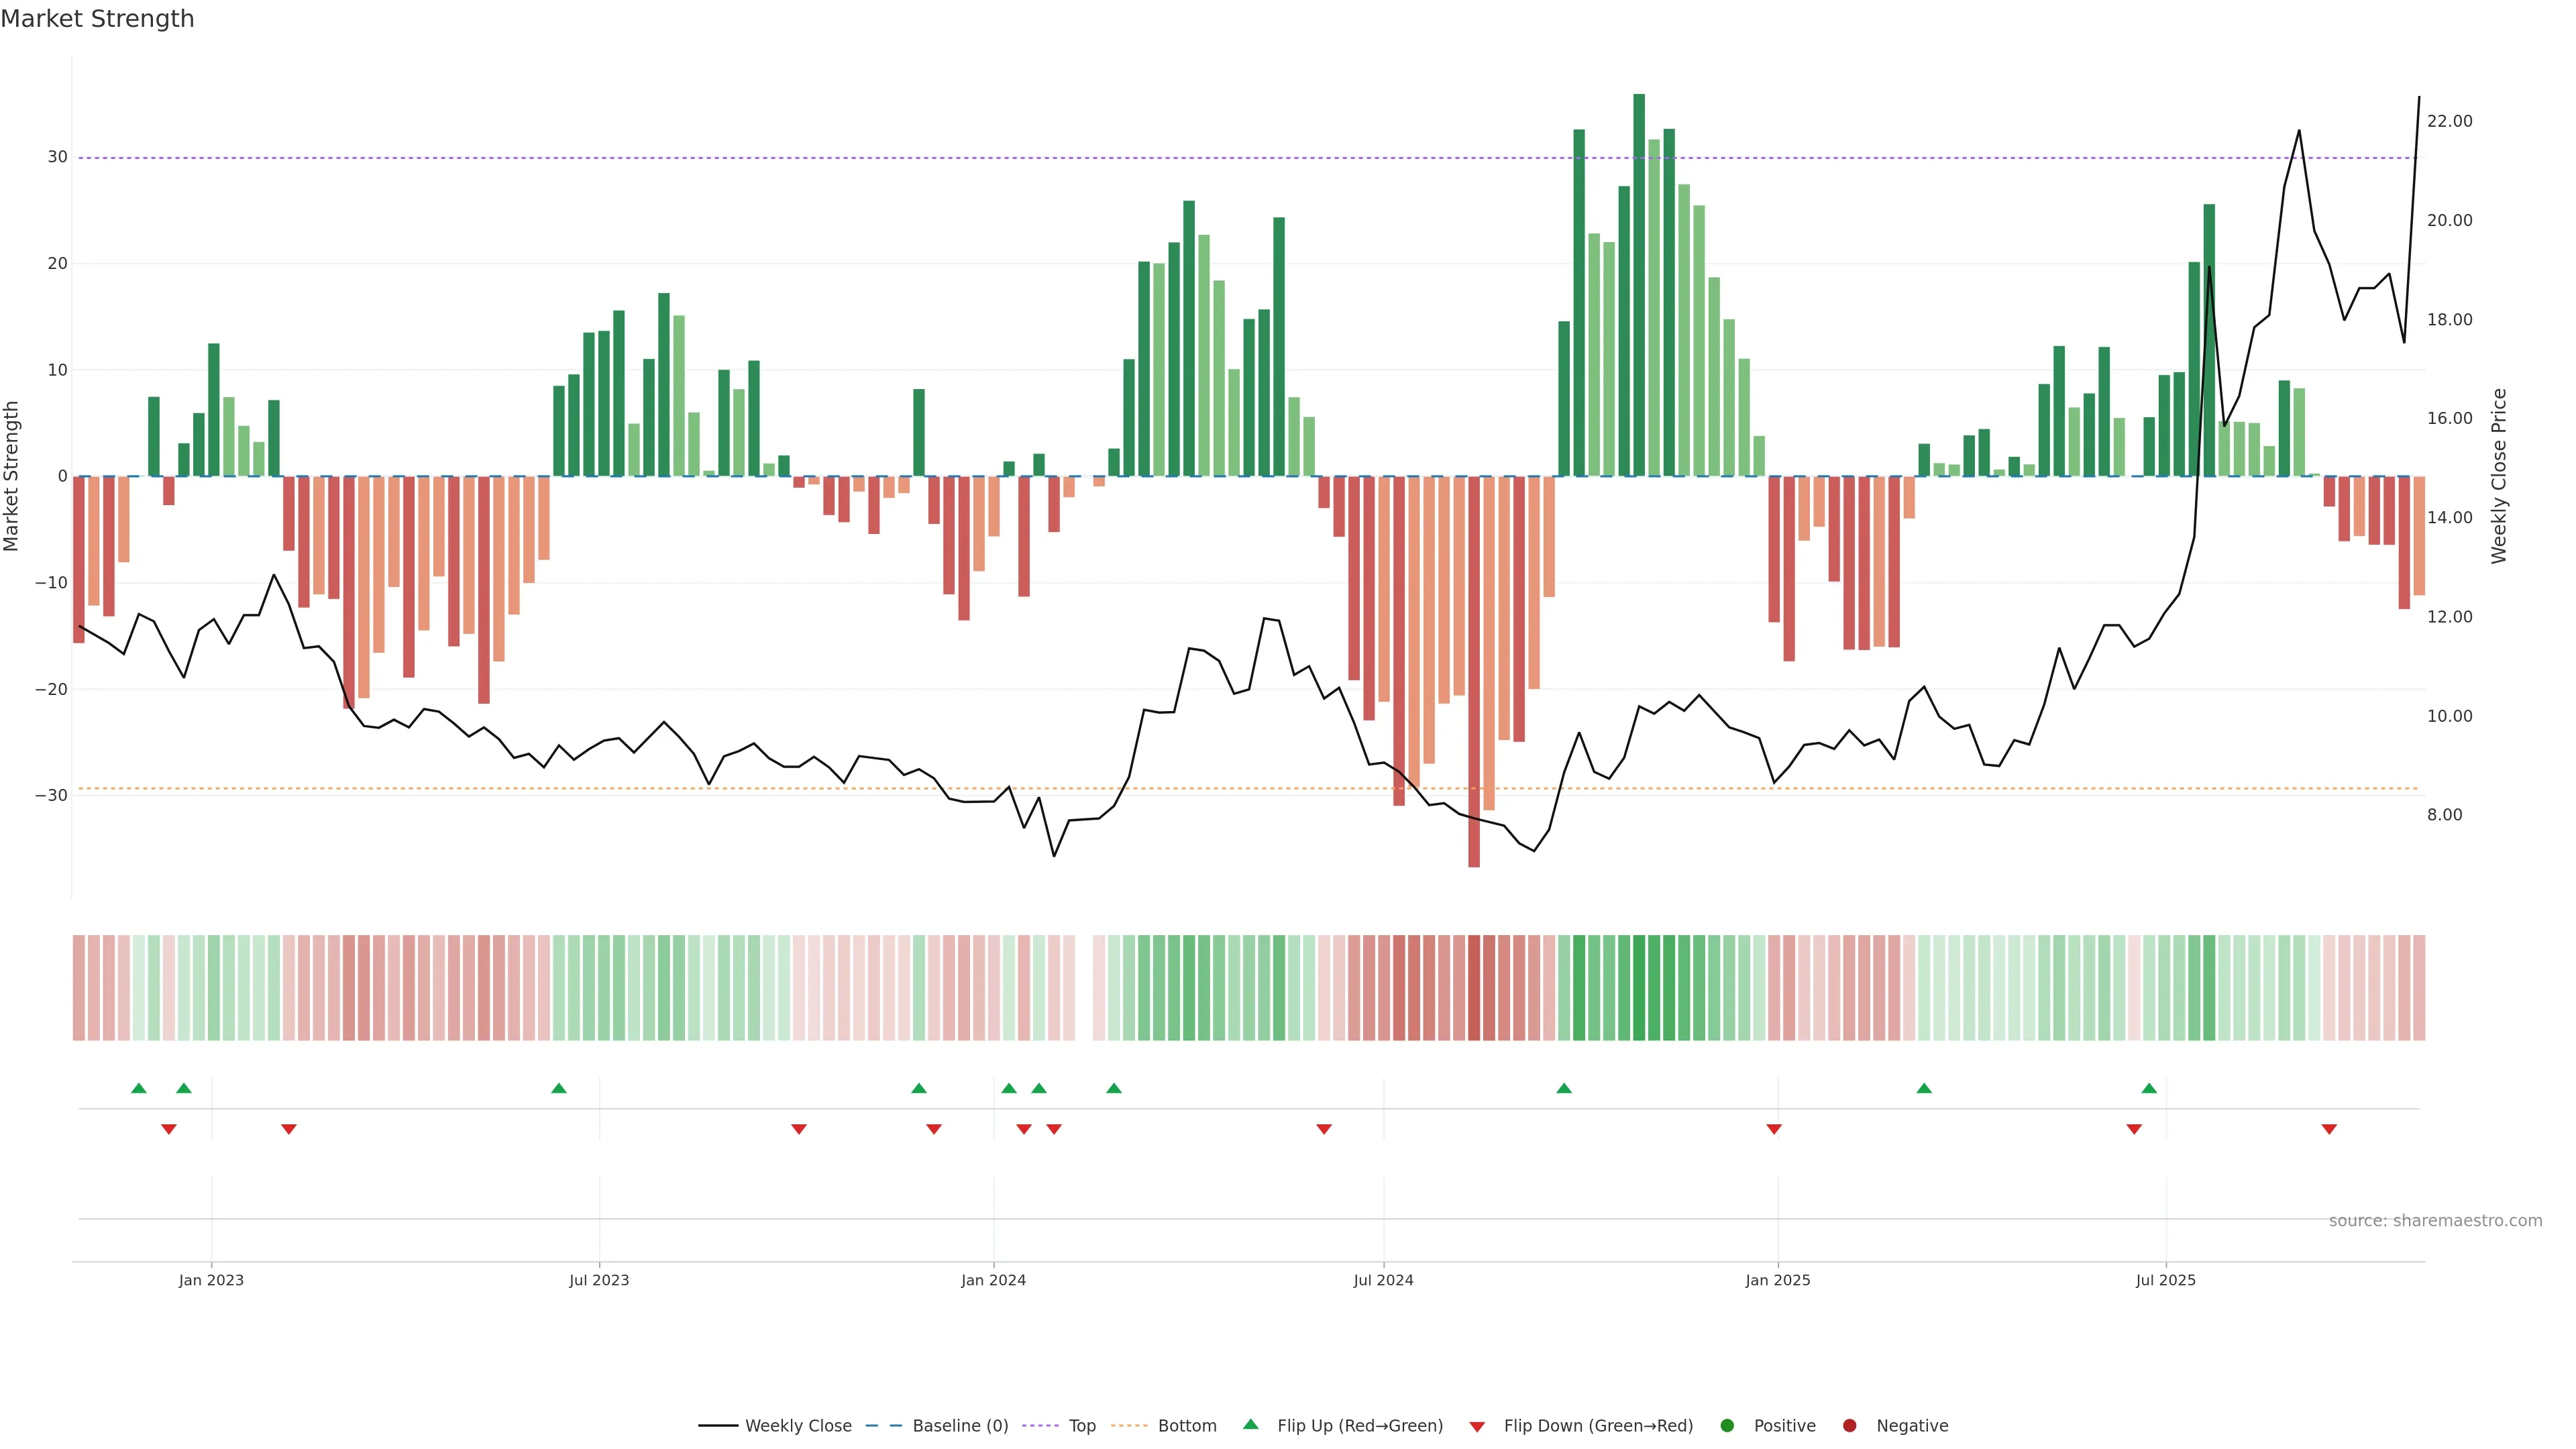This screenshot has width=2576, height=1449.
Task: Click the deepest red bar below -30
Action: [x=1474, y=670]
